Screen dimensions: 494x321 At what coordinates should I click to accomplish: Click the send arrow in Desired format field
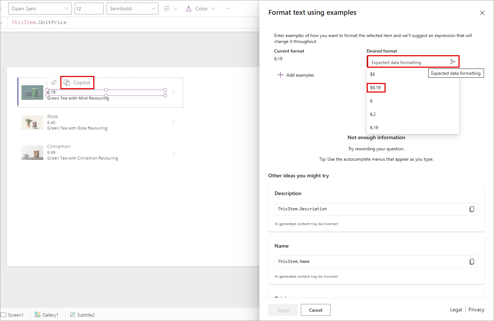pos(453,61)
